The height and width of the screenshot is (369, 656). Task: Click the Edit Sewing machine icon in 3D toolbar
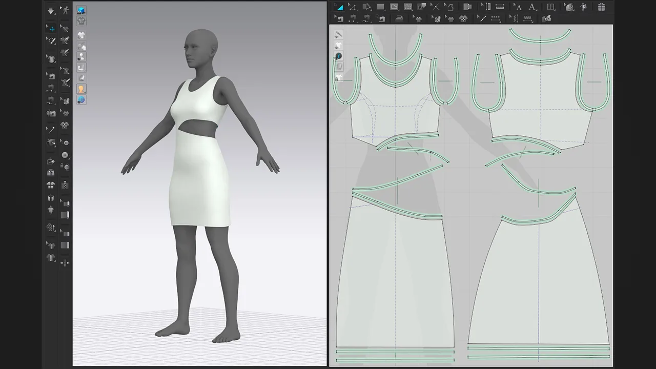coord(51,76)
